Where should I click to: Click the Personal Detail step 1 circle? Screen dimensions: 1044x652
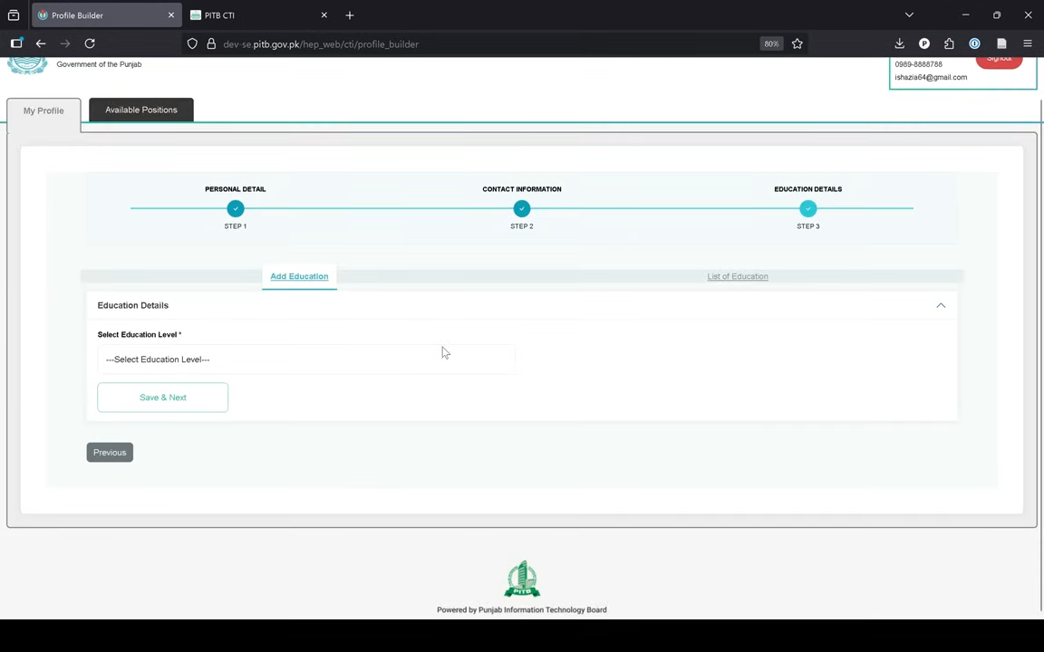point(236,208)
